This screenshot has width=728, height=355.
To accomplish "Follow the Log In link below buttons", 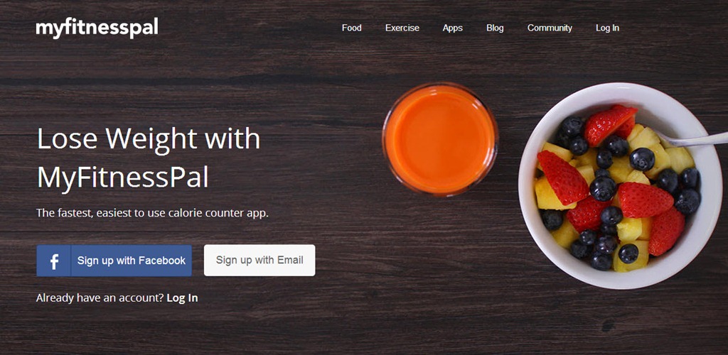I will (182, 298).
